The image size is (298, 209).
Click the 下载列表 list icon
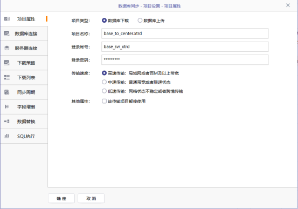tap(6, 77)
